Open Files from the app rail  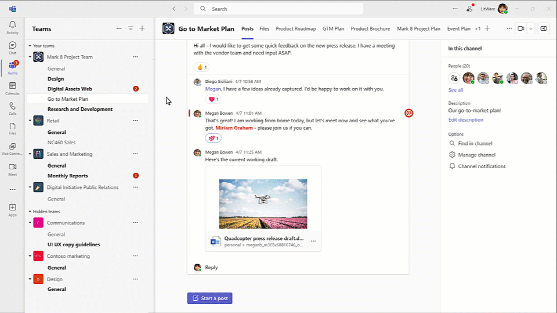[12, 129]
